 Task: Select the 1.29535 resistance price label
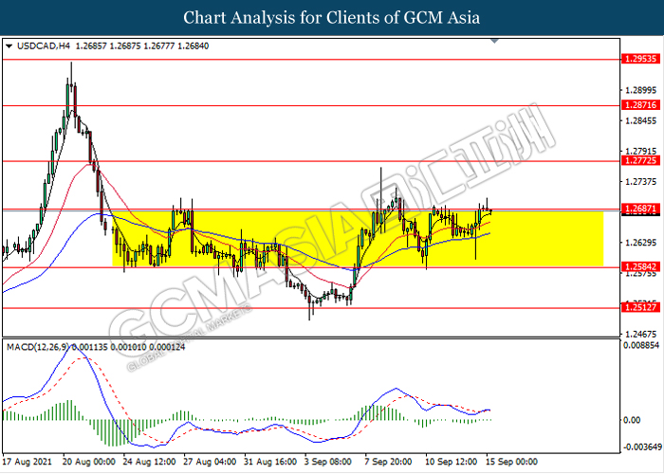(640, 59)
